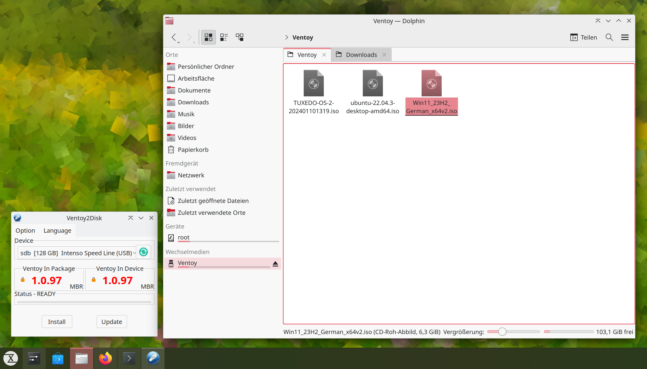
Task: Open the TUXEDO application launcher
Action: click(x=11, y=358)
